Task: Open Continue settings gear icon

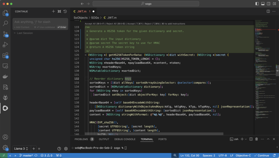Action: (66, 148)
